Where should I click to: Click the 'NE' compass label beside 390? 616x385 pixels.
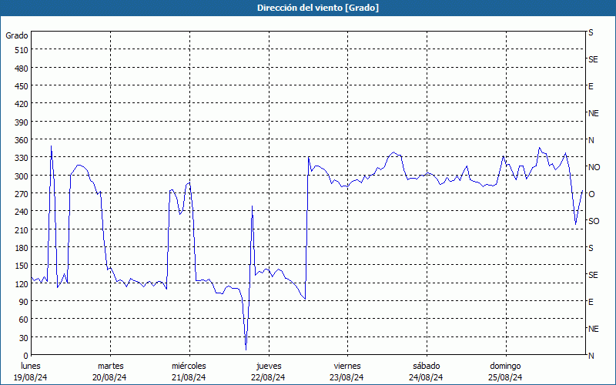[594, 113]
